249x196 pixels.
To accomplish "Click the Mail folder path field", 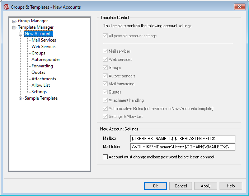I will click(x=183, y=147).
